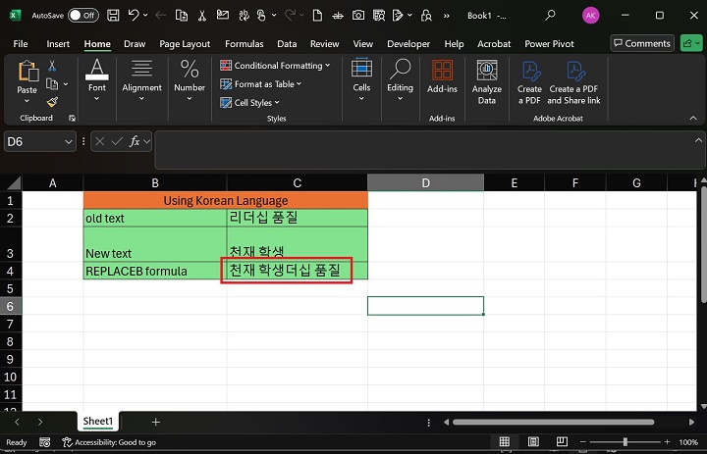Click the zoom slider handle
Screen dimensions: 707x454
pyautogui.click(x=626, y=442)
